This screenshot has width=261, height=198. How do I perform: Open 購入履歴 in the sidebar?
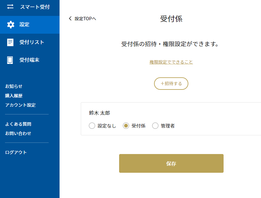click(x=14, y=96)
